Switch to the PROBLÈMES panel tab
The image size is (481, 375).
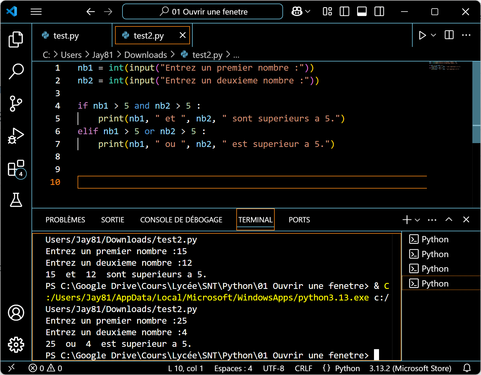65,220
